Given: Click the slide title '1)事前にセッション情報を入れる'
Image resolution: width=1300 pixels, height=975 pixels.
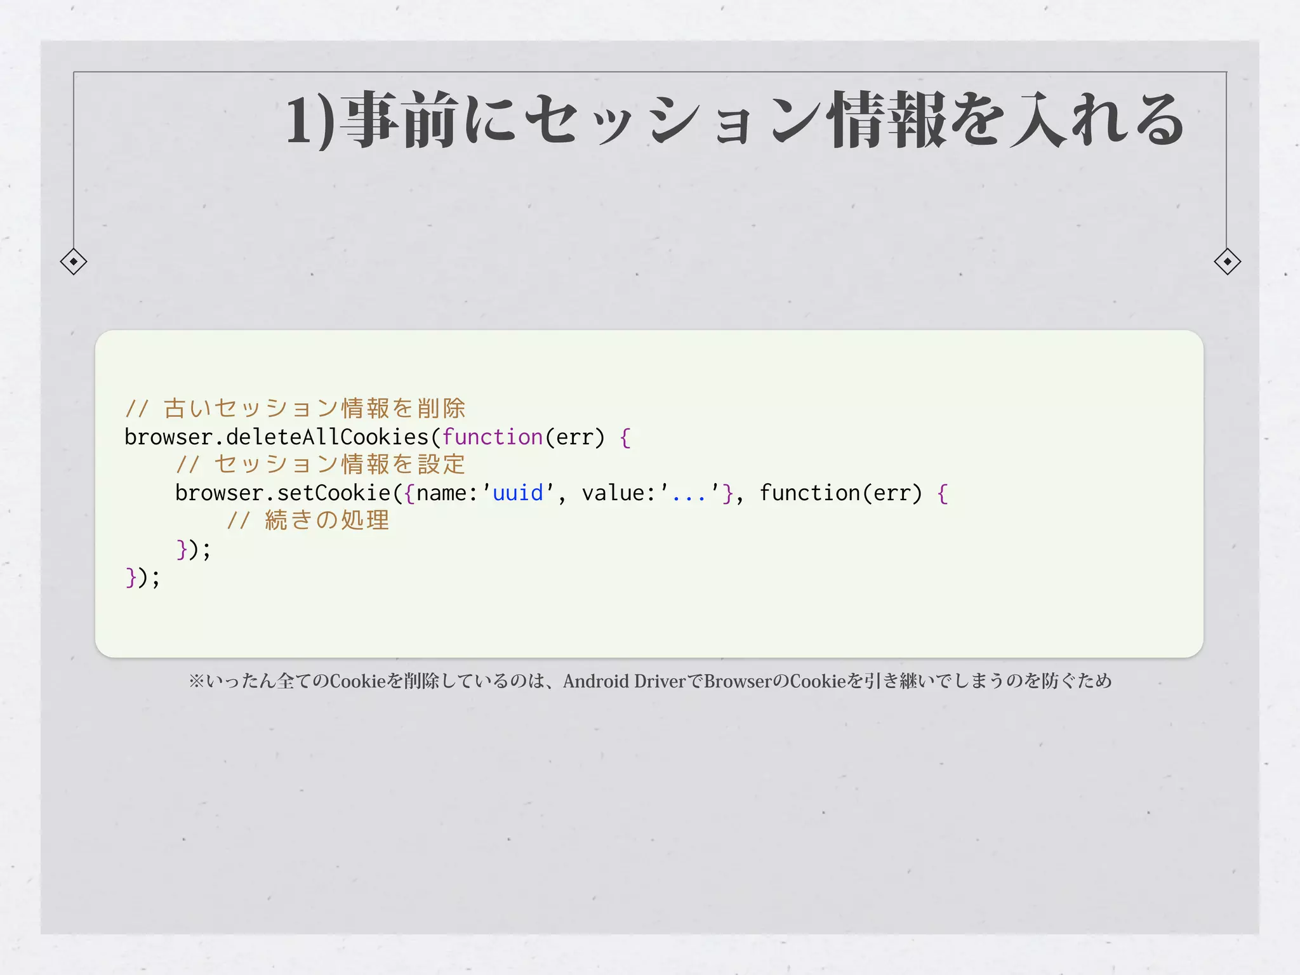Looking at the screenshot, I should pyautogui.click(x=735, y=120).
